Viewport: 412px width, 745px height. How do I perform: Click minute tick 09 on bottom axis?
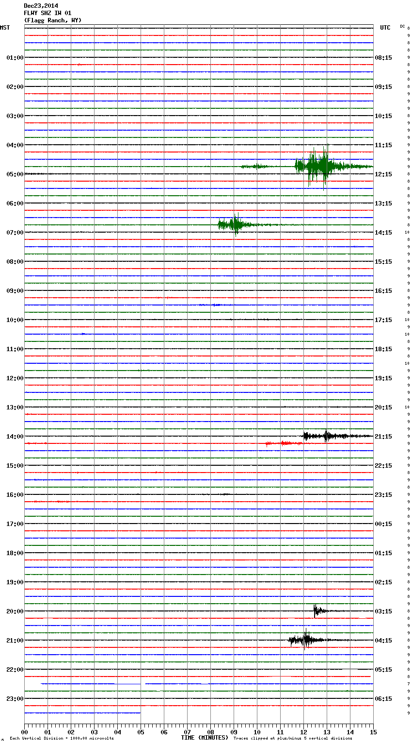click(x=234, y=732)
